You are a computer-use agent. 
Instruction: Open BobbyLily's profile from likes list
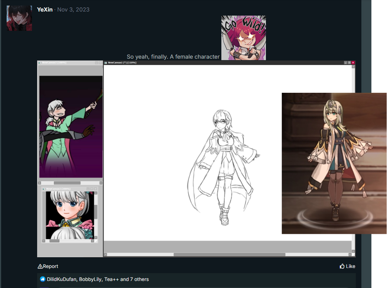[90, 279]
